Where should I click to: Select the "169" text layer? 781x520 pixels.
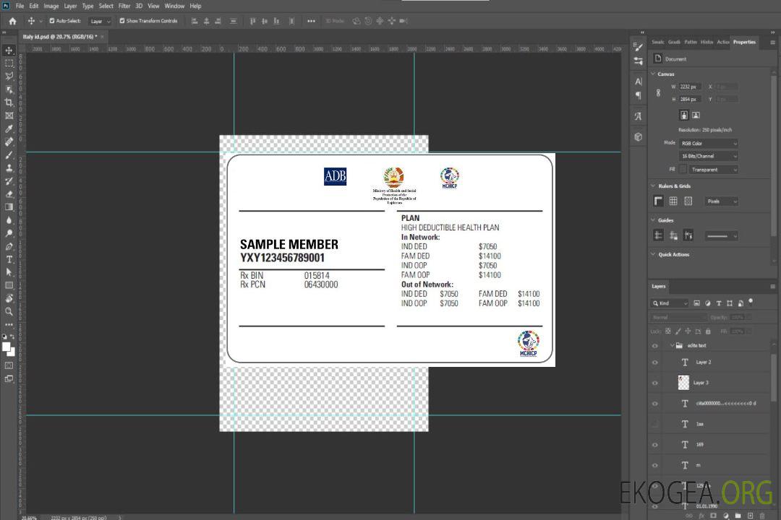point(699,445)
